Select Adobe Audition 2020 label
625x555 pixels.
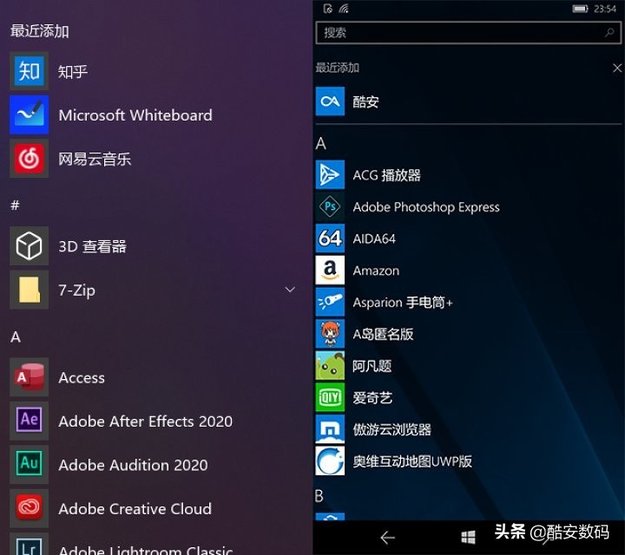tap(133, 466)
